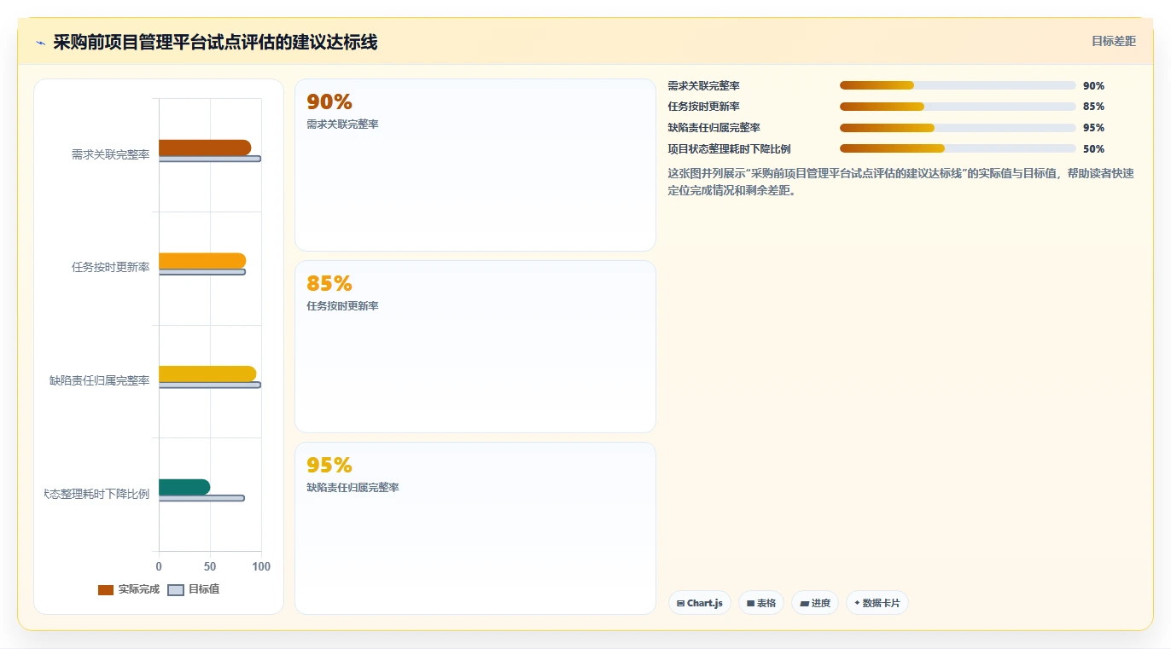Click the 95% data card value

click(329, 466)
